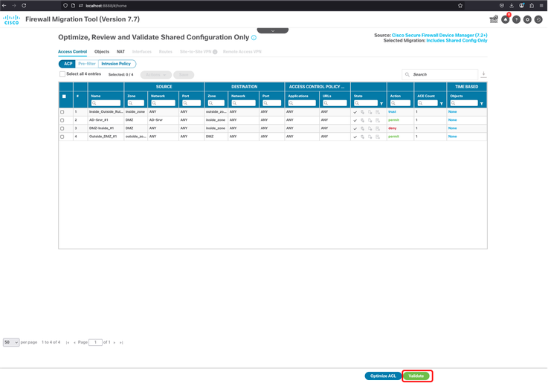Viewport: 548px width, 383px height.
Task: Click the Cisco logo
Action: [x=12, y=19]
